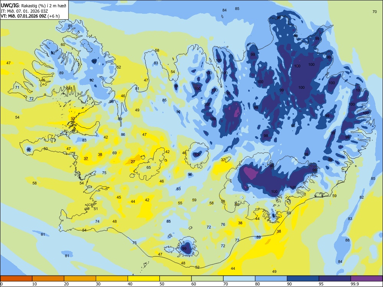
Task: Click the '10' legend scale label
Action: tap(34, 284)
